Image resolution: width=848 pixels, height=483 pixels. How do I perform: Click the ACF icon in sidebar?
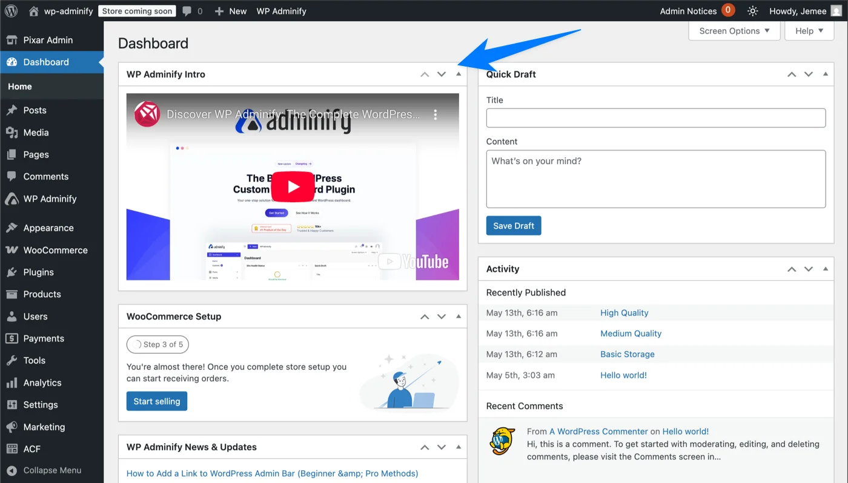coord(12,449)
